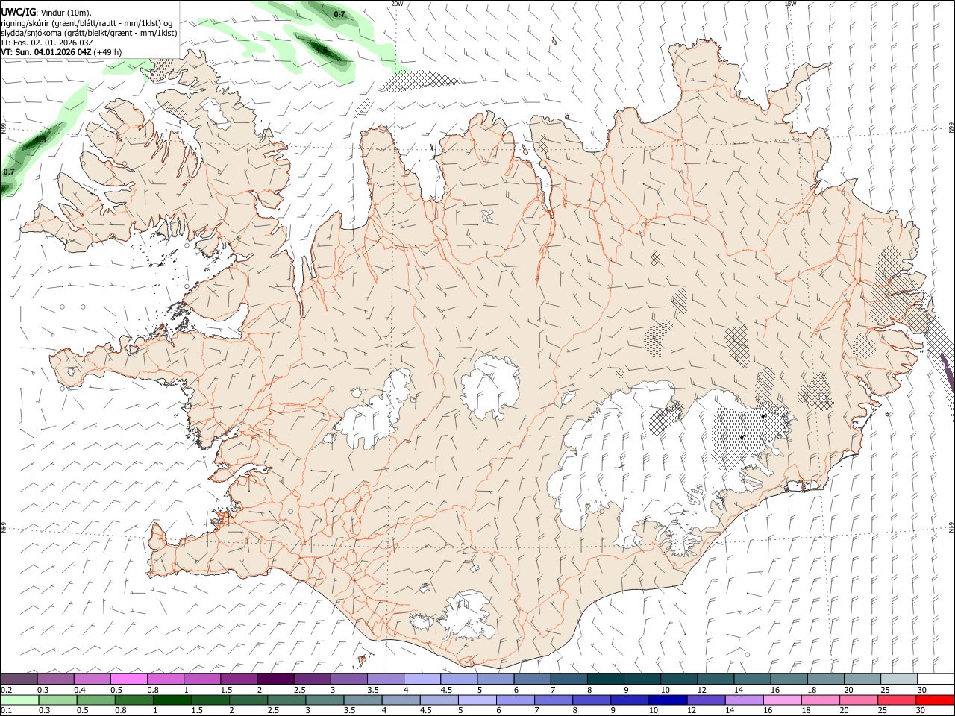Click the upper legend label '0.2'
The width and height of the screenshot is (955, 716).
6,689
